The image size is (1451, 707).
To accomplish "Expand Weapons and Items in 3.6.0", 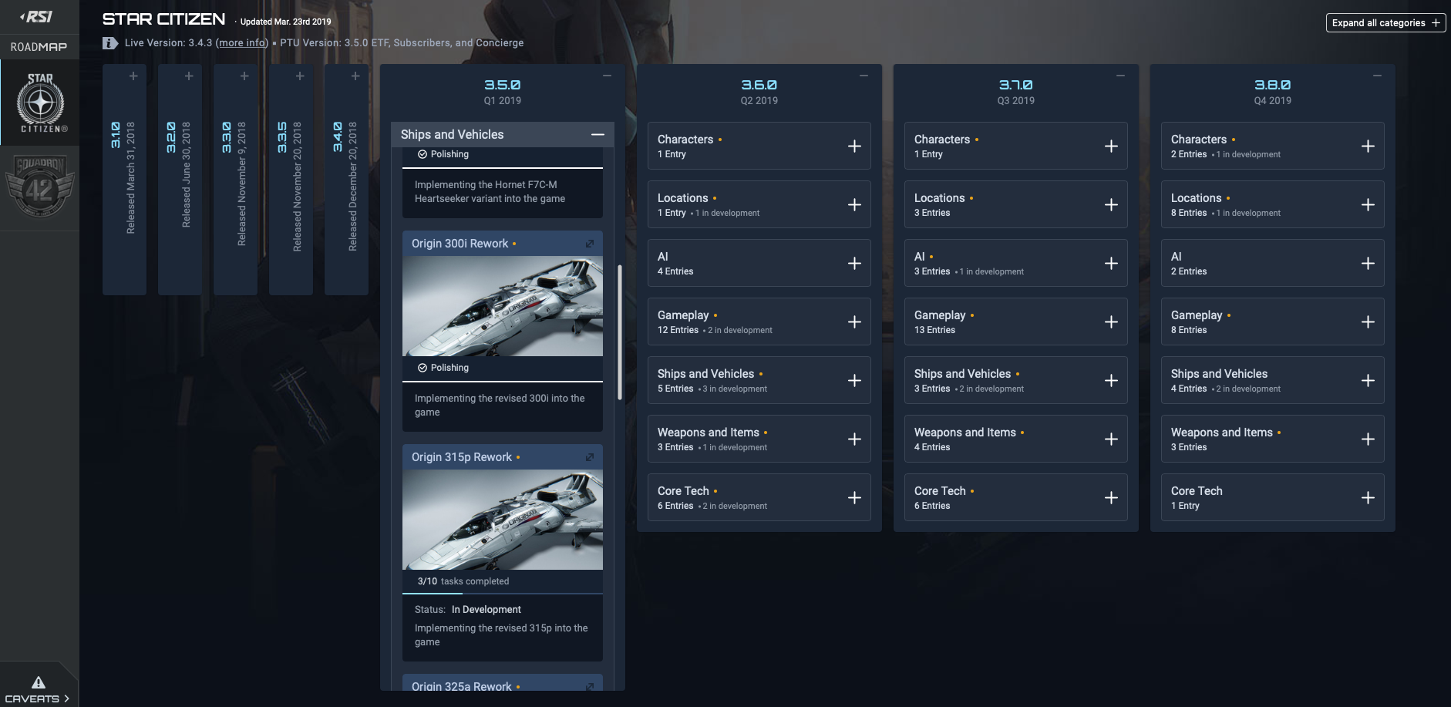I will click(x=854, y=439).
